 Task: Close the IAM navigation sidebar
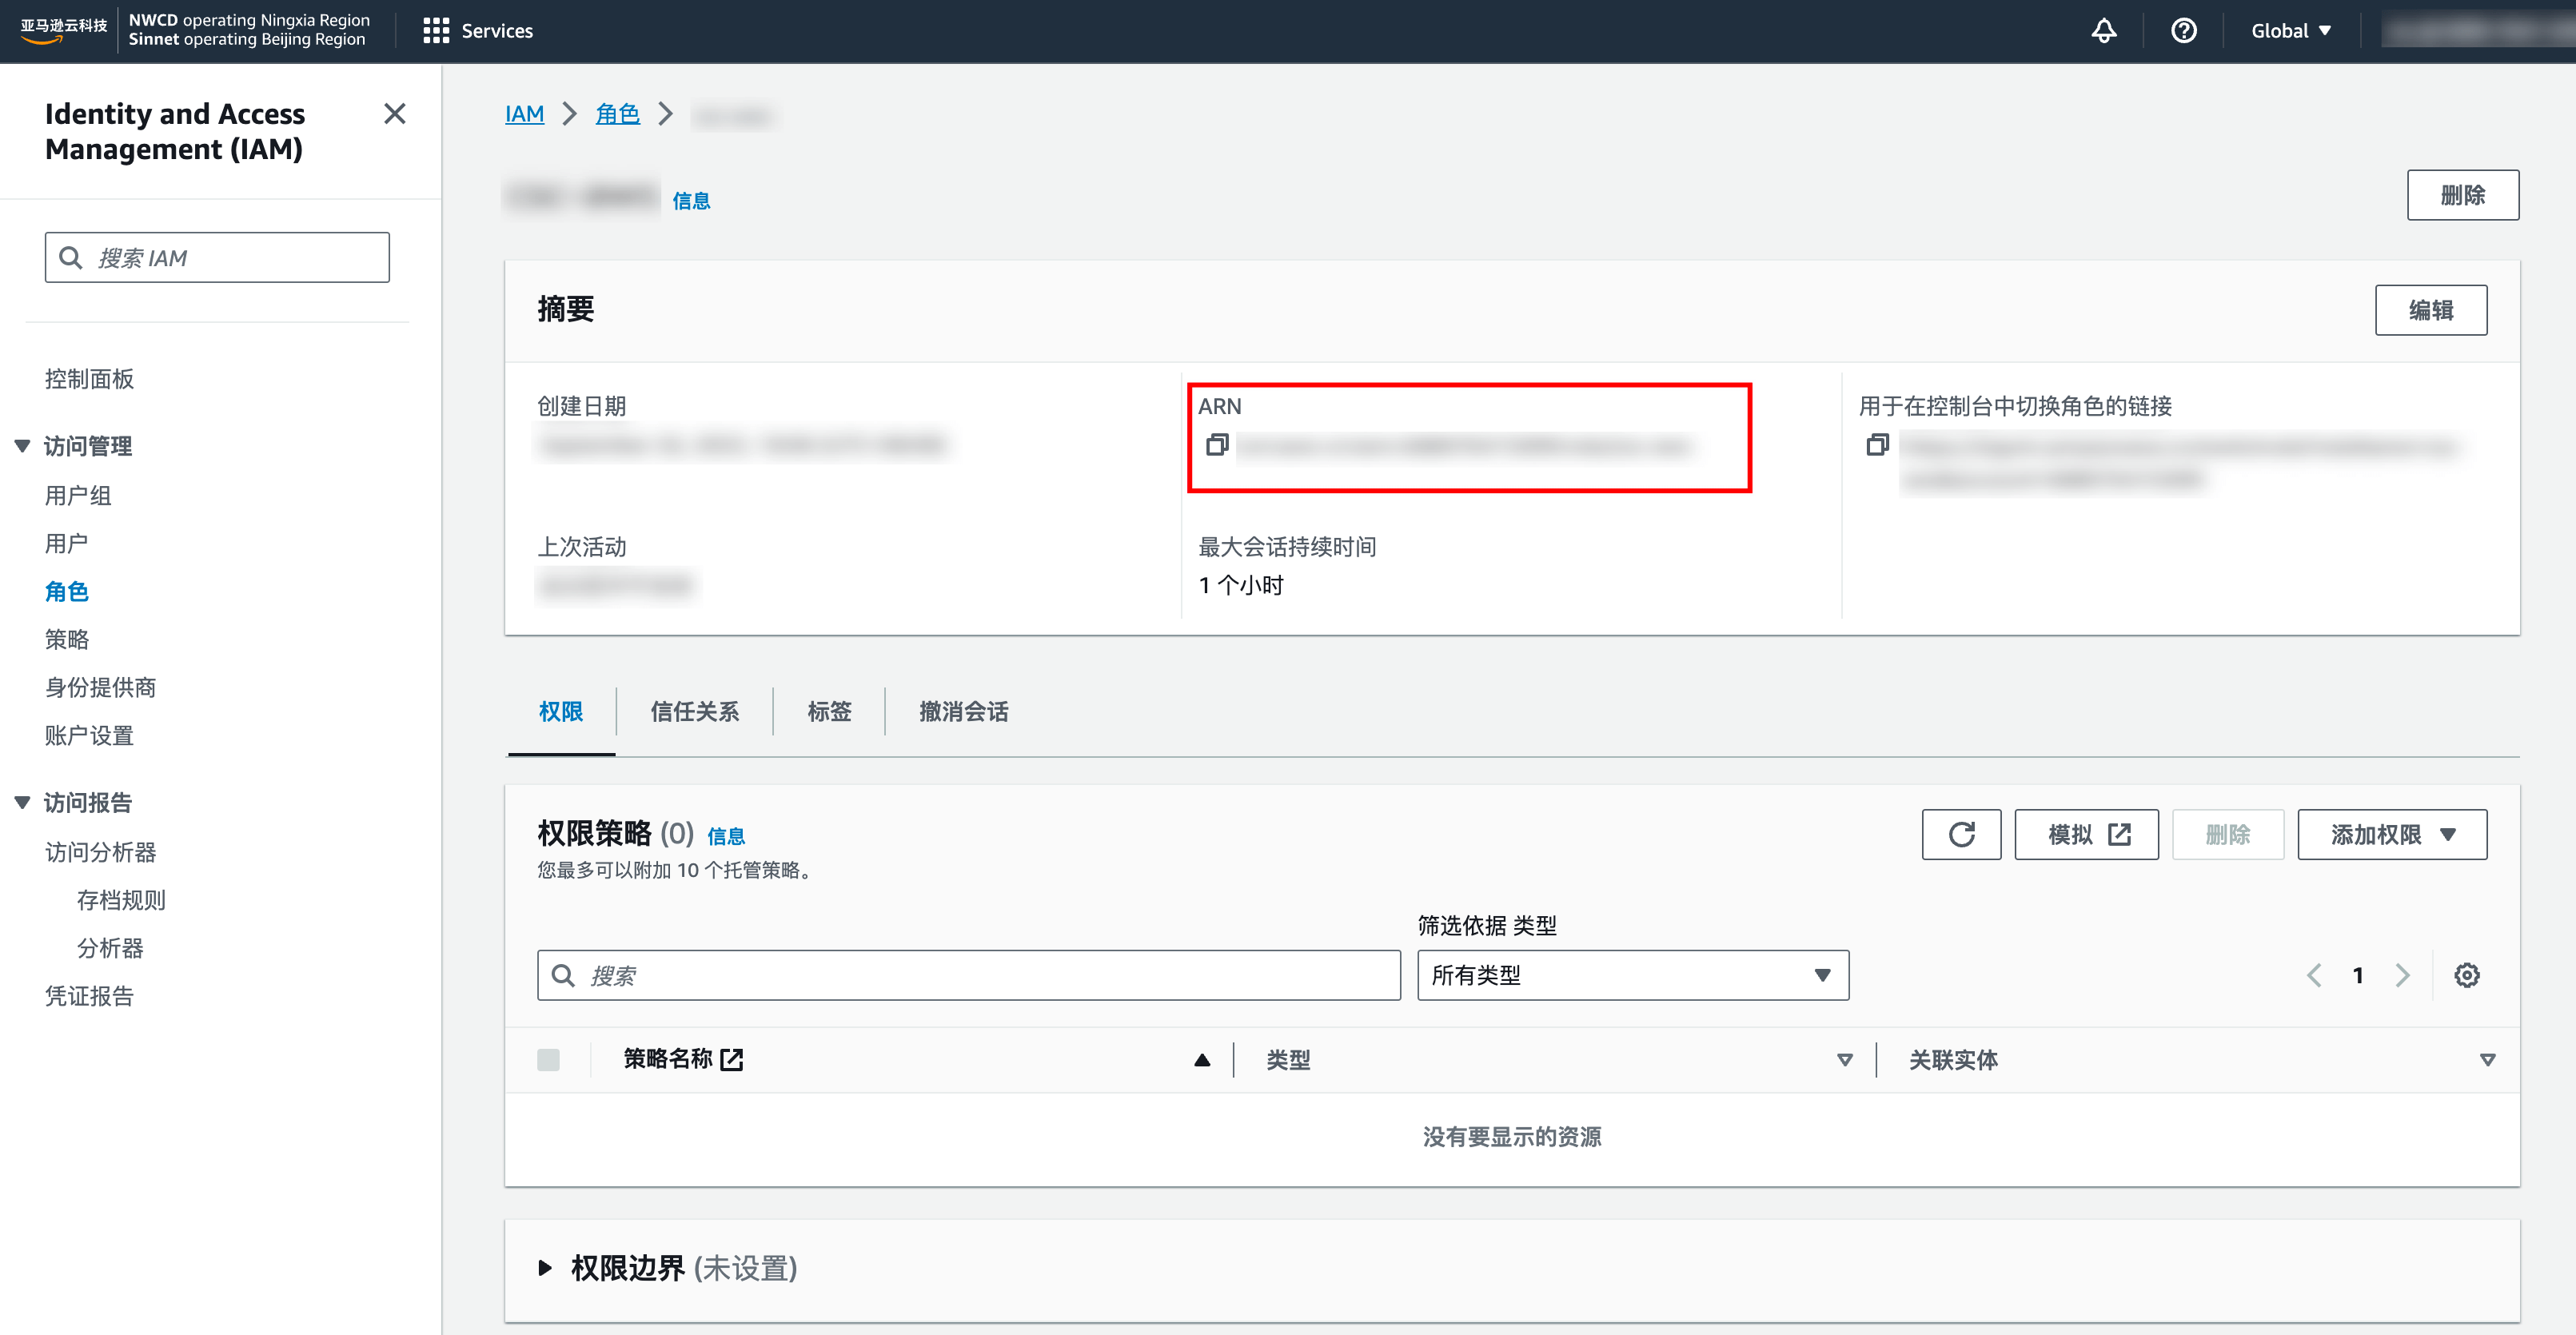[x=394, y=114]
